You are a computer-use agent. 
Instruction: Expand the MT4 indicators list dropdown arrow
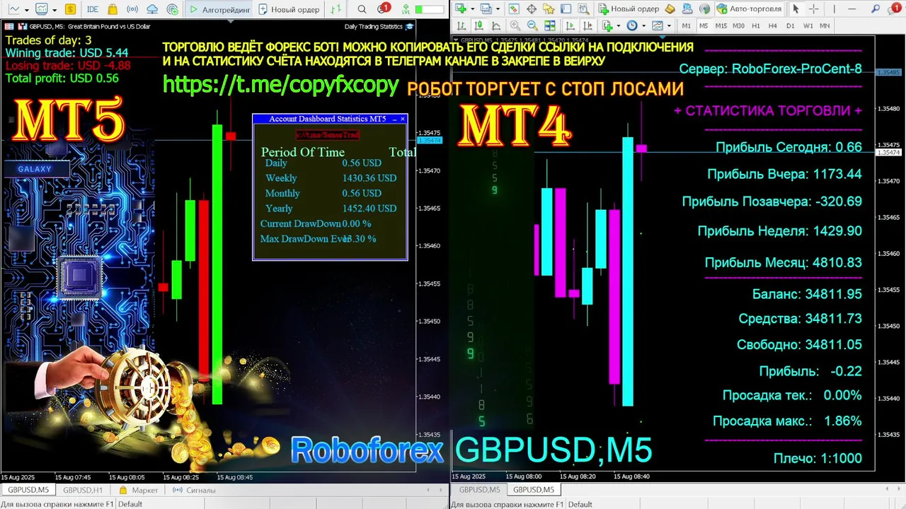tap(619, 26)
